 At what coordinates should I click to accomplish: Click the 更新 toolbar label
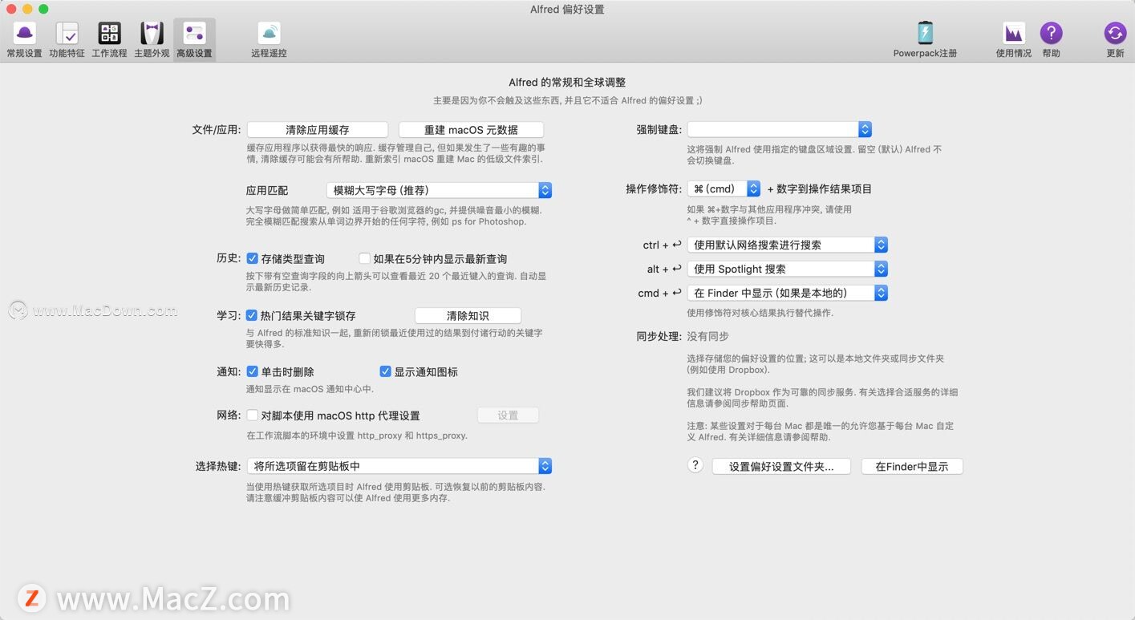(x=1115, y=53)
